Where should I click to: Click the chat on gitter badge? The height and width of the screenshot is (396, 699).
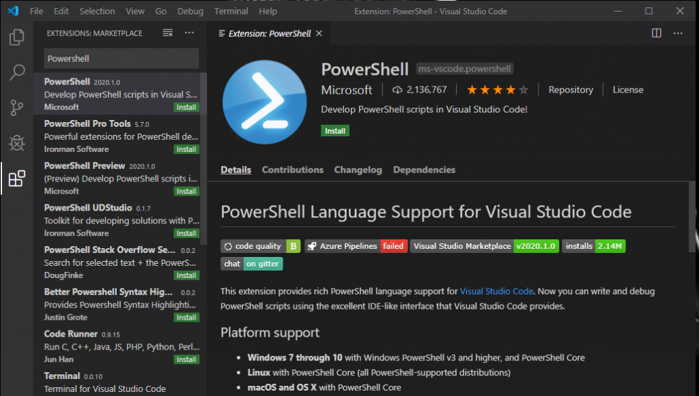point(251,264)
